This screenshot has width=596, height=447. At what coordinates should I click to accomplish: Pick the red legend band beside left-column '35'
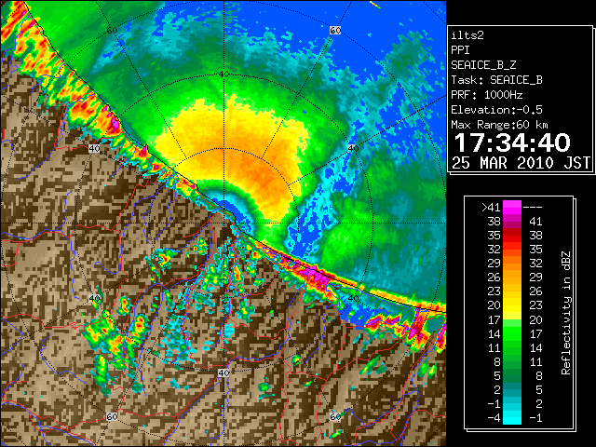tap(512, 236)
